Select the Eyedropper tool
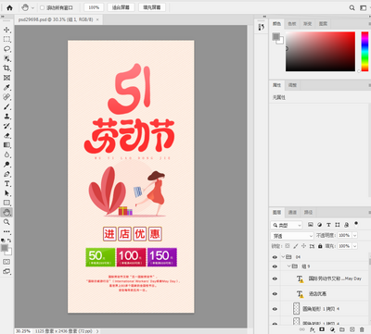The image size is (371, 334). pos(6,87)
